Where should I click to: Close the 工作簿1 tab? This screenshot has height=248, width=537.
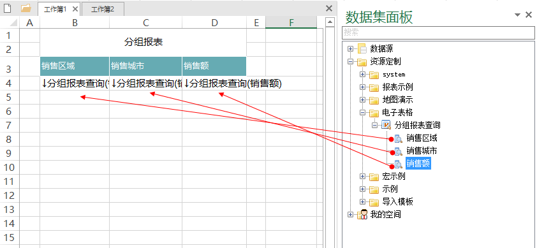click(x=75, y=10)
